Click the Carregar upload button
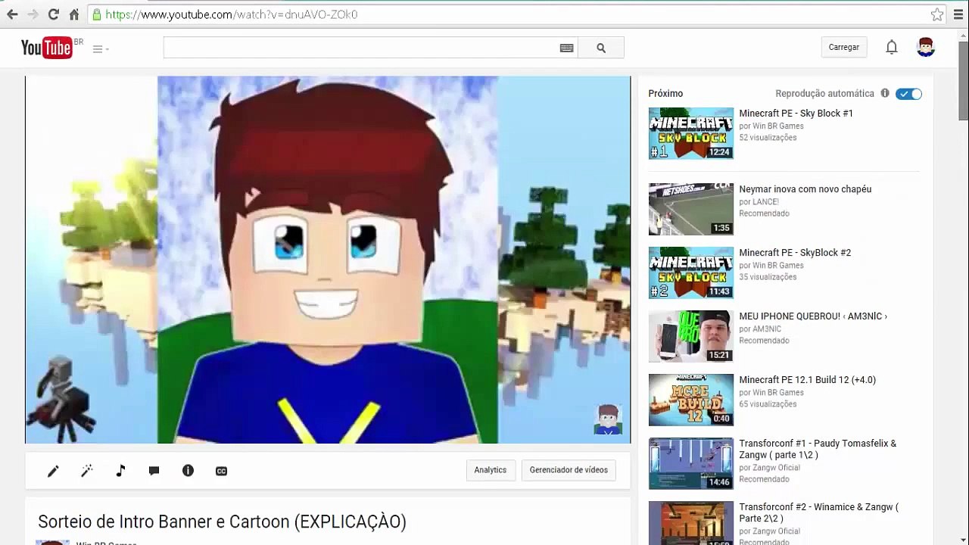969x545 pixels. click(843, 47)
